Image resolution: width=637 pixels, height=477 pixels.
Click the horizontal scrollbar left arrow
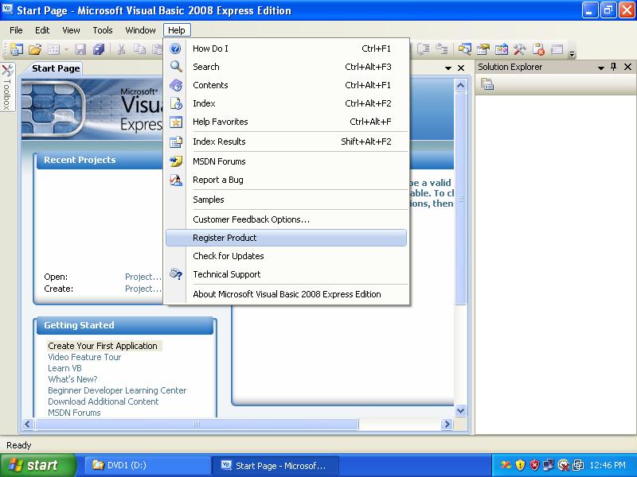tap(28, 425)
